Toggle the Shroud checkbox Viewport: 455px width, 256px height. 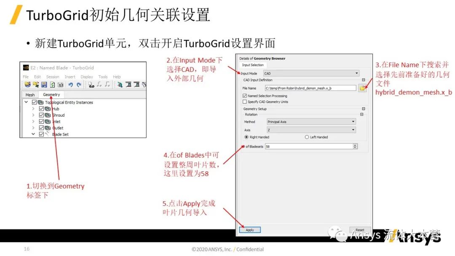[x=41, y=115]
